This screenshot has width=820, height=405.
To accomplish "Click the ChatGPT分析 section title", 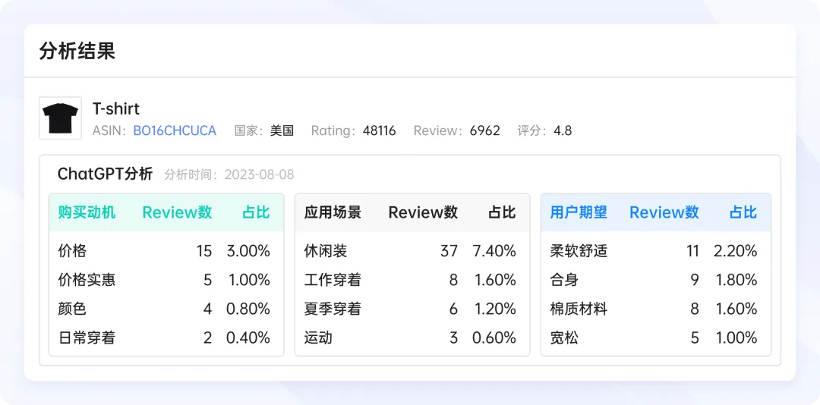I will (x=105, y=174).
